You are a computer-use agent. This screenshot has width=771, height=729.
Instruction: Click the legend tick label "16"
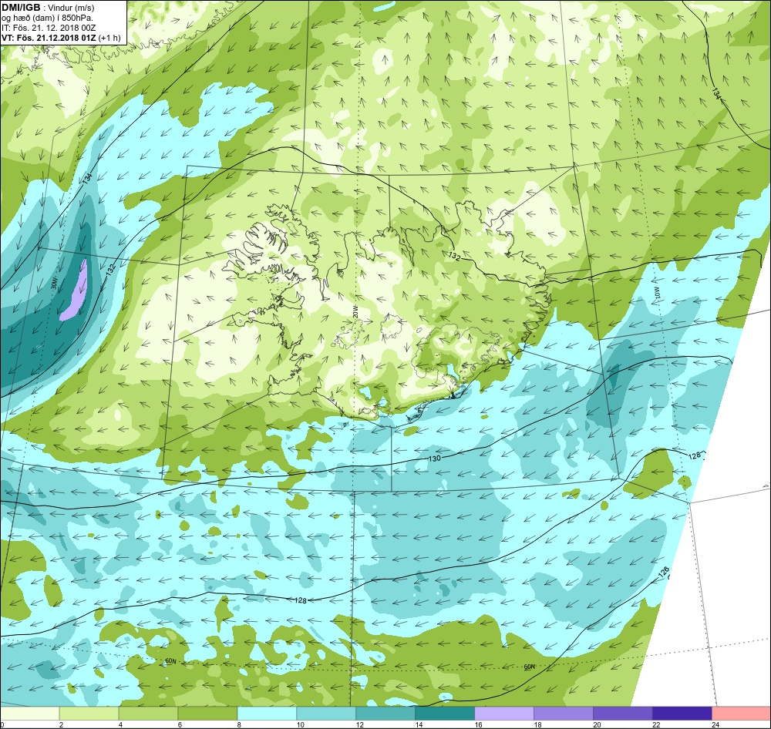coord(478,724)
